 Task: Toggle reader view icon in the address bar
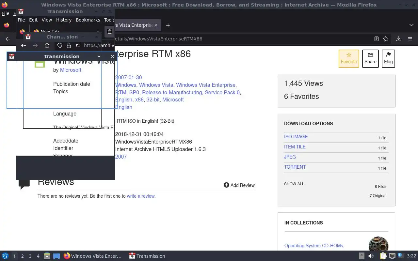tap(376, 39)
